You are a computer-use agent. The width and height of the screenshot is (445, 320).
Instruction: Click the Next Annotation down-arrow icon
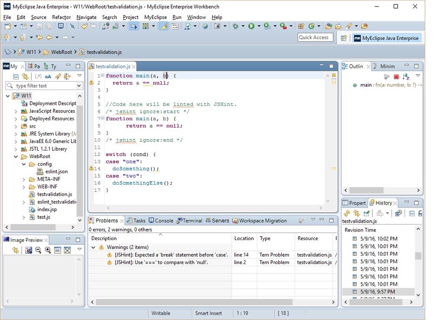(7, 37)
